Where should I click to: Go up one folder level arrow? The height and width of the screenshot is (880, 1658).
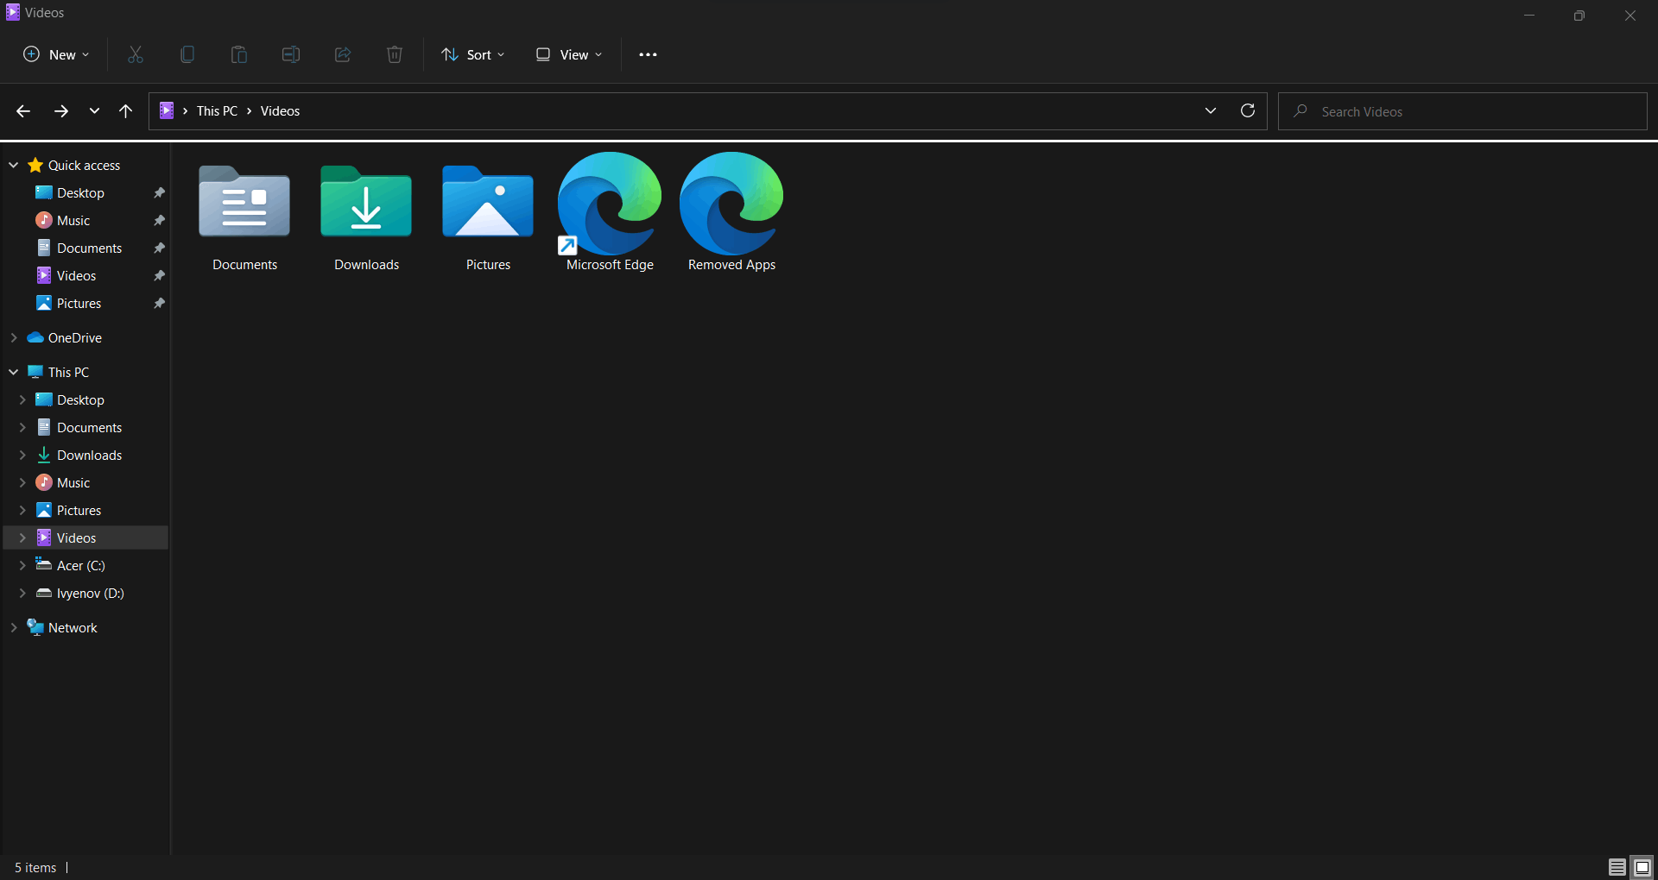(x=126, y=111)
